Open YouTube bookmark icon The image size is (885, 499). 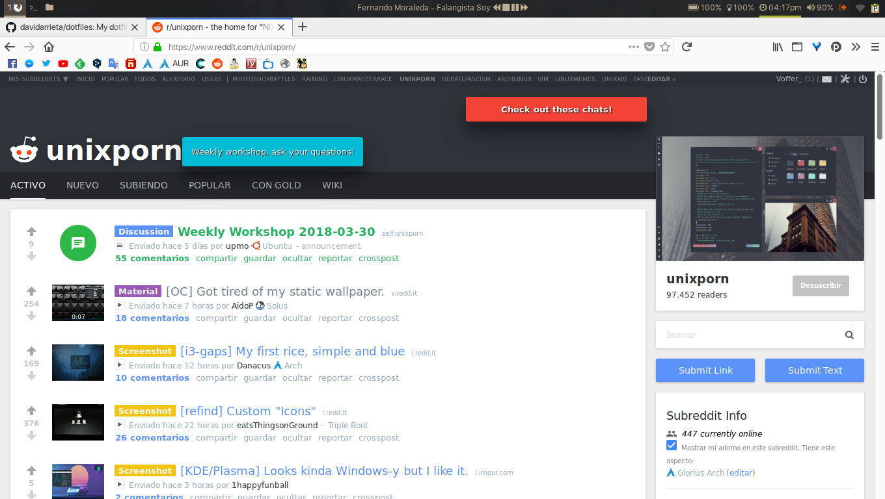[x=63, y=64]
